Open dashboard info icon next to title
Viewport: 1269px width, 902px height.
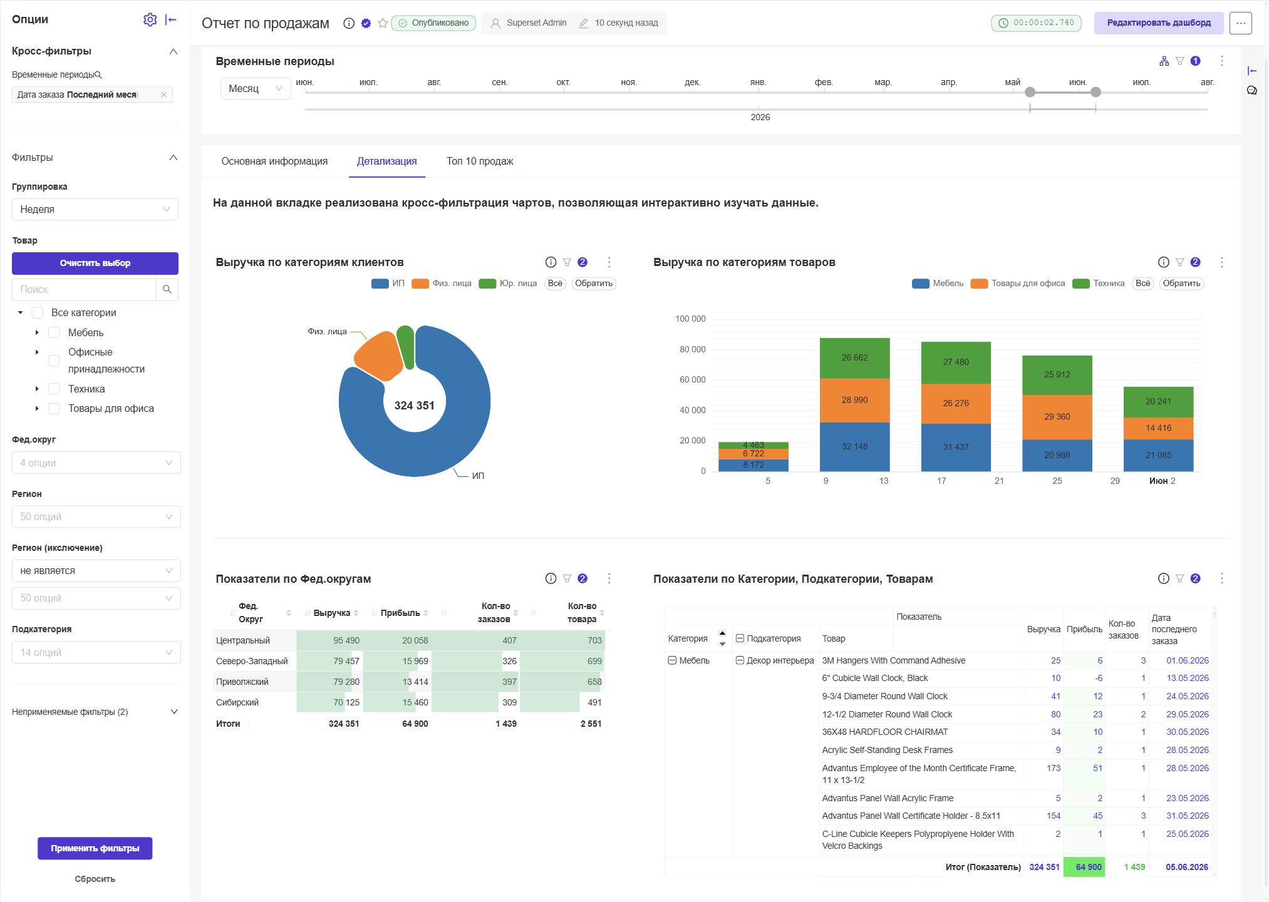[x=349, y=23]
